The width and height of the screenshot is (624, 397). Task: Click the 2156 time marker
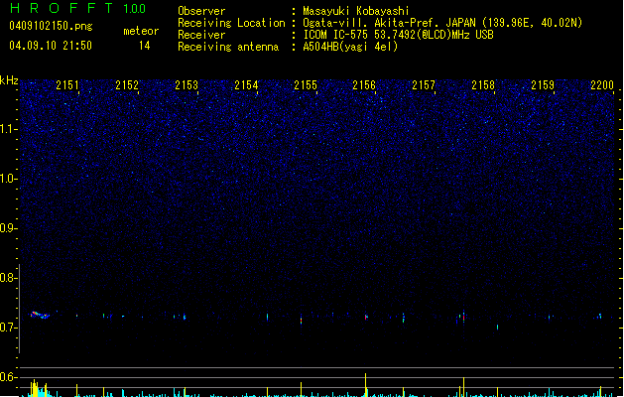click(364, 84)
